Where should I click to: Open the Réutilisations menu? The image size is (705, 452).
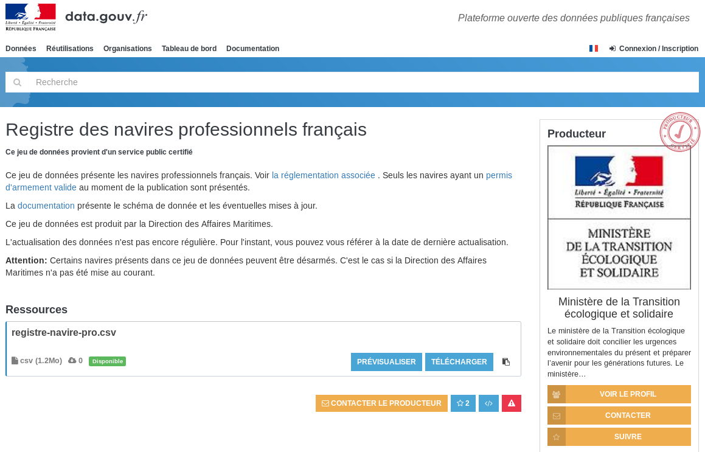point(70,49)
